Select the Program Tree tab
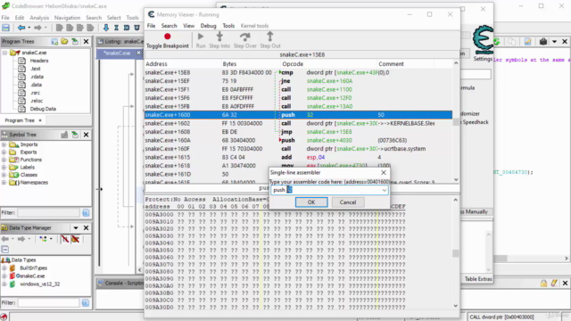 [x=20, y=120]
